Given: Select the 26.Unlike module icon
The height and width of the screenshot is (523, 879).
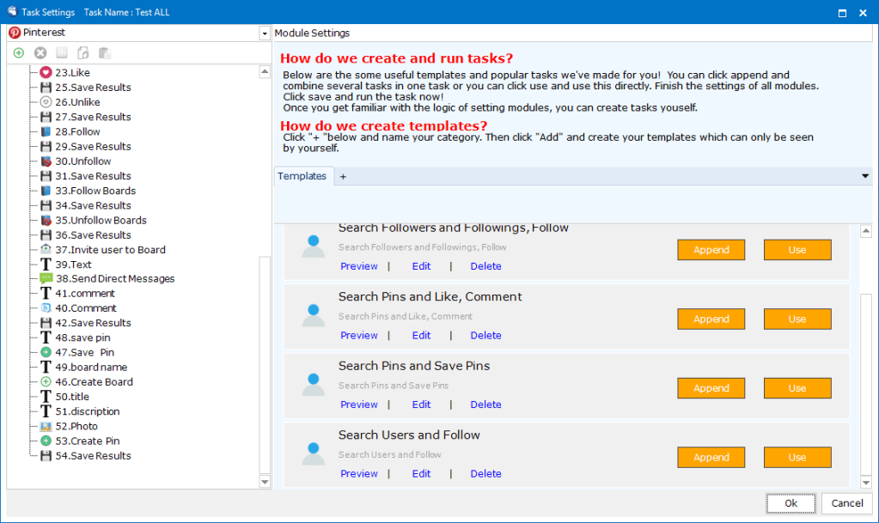Looking at the screenshot, I should tap(46, 102).
